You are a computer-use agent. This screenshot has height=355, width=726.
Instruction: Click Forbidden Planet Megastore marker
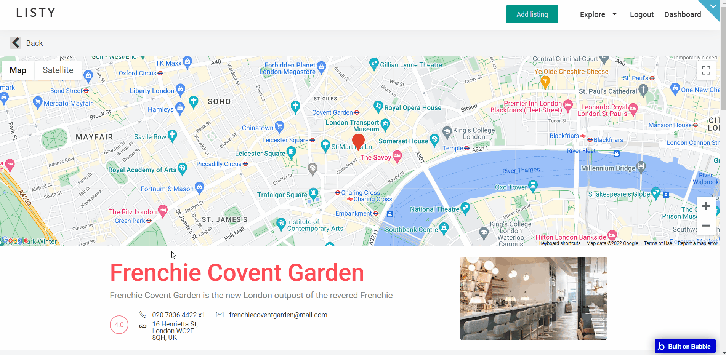(x=321, y=67)
